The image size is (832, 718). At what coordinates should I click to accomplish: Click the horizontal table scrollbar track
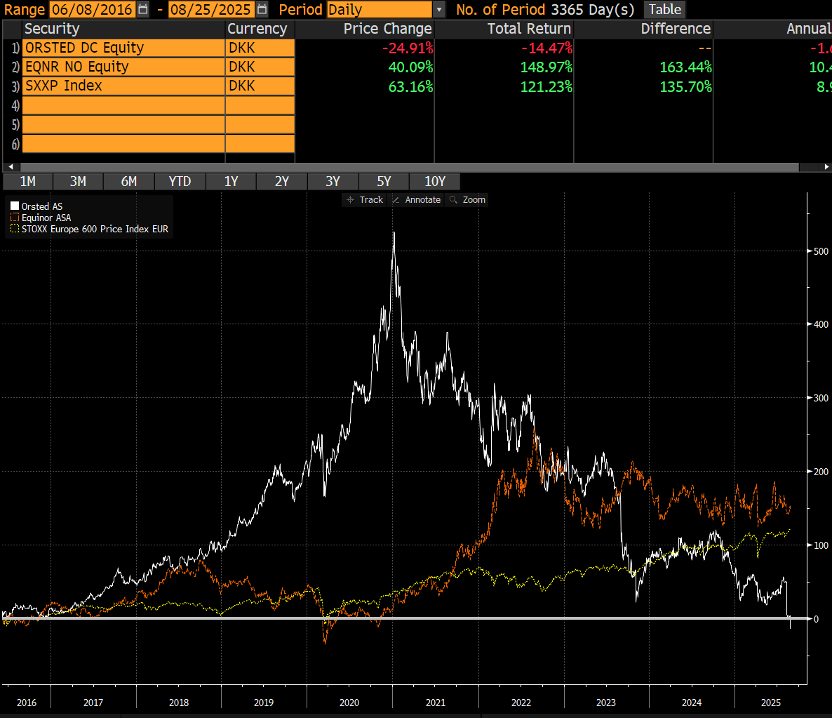[x=410, y=167]
